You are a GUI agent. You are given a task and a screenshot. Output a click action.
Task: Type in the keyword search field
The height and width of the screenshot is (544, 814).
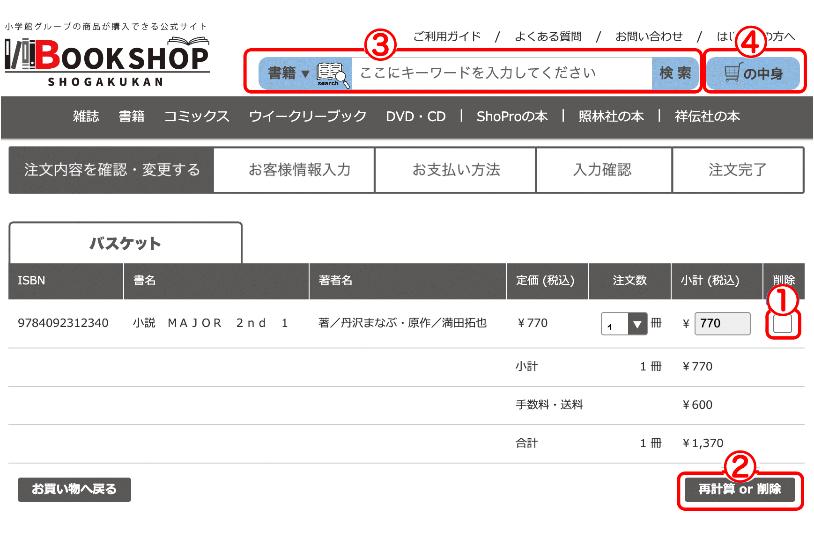(x=501, y=73)
